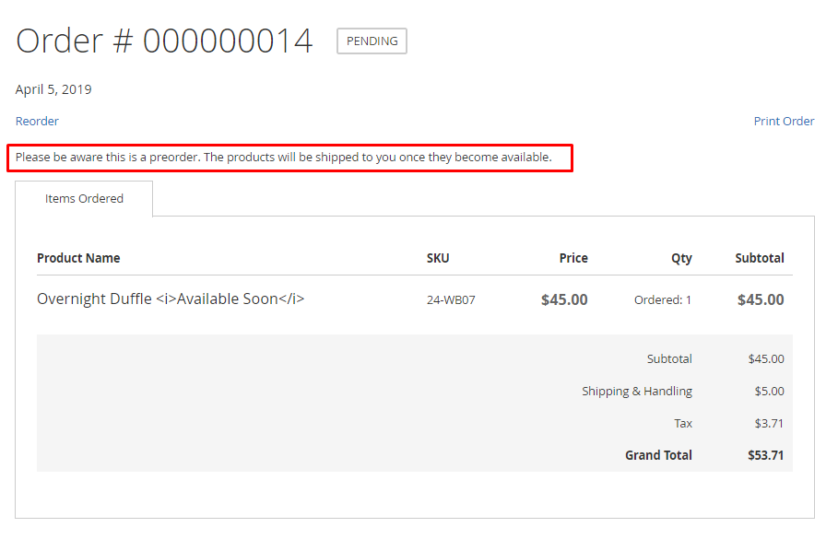Viewport: 838px width, 539px height.
Task: Select the Items Ordered tab
Action: 84,198
